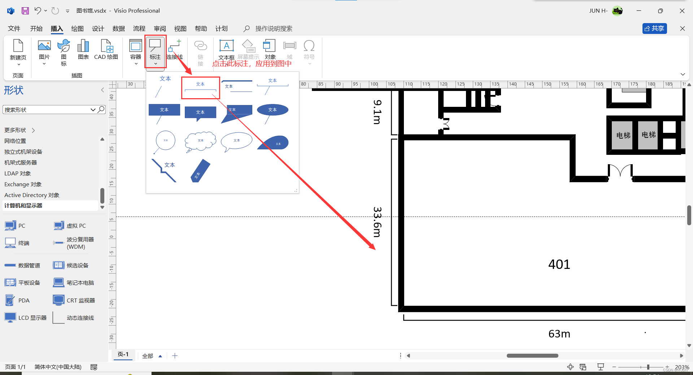Select the cloud thought-bubble callout
Image resolution: width=693 pixels, height=375 pixels.
200,142
